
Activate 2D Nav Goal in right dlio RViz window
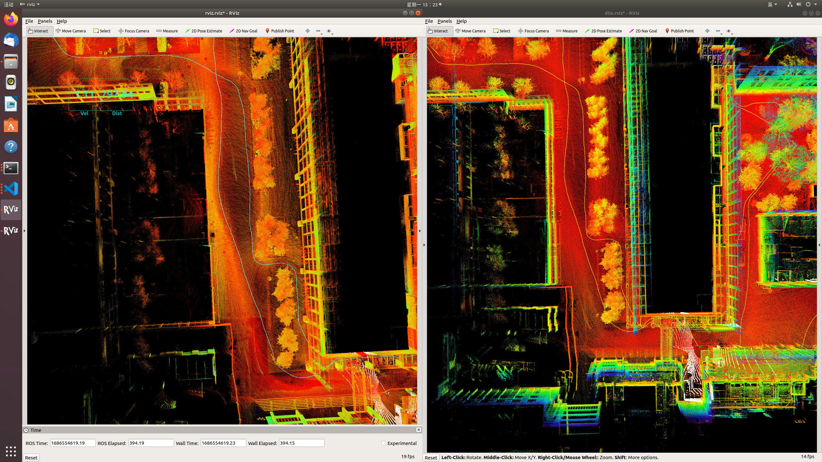643,31
